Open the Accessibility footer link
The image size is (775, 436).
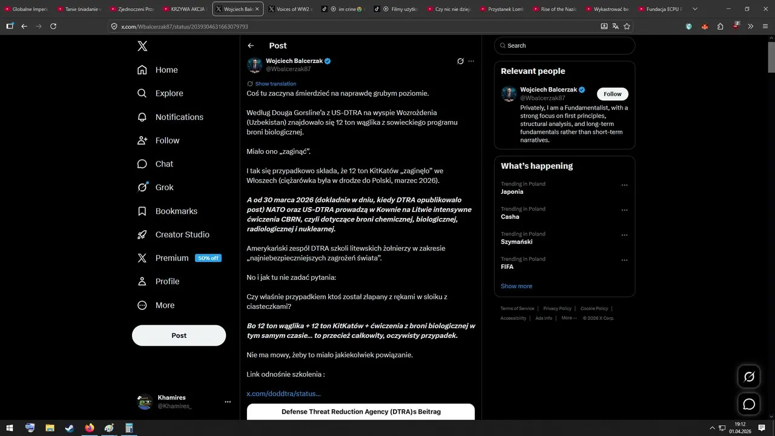pos(513,318)
